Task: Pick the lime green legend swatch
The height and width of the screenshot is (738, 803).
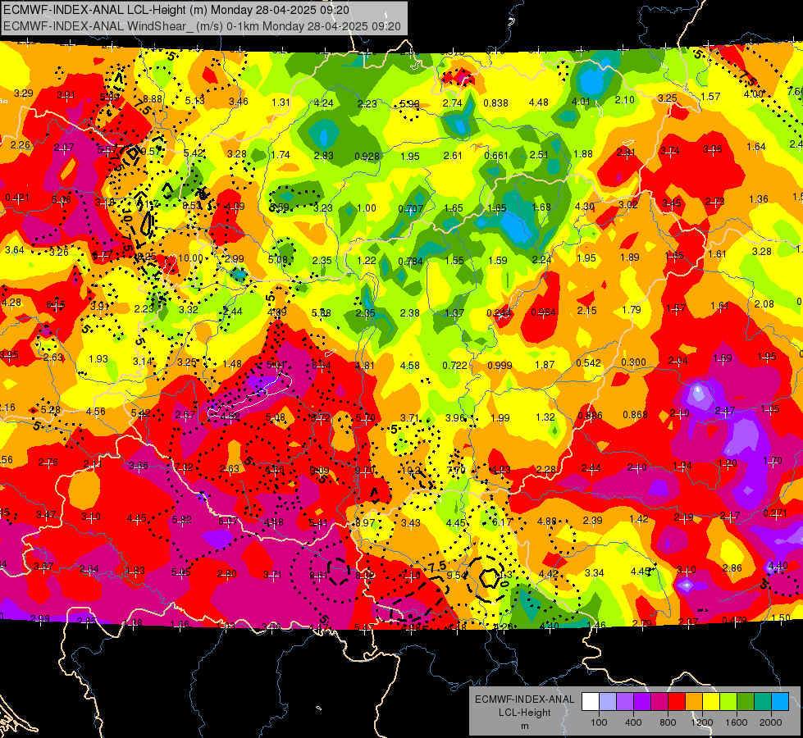Action: [x=728, y=702]
